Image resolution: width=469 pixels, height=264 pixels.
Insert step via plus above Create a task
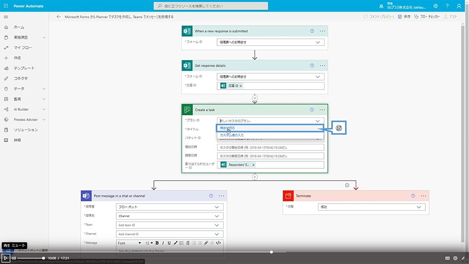click(255, 98)
